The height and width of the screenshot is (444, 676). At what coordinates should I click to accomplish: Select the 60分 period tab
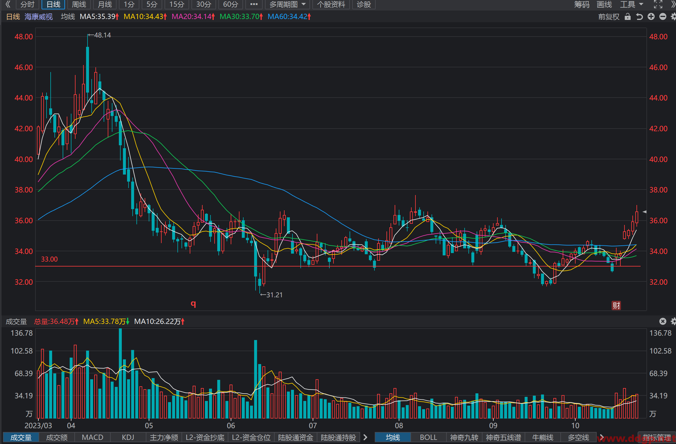tap(231, 4)
